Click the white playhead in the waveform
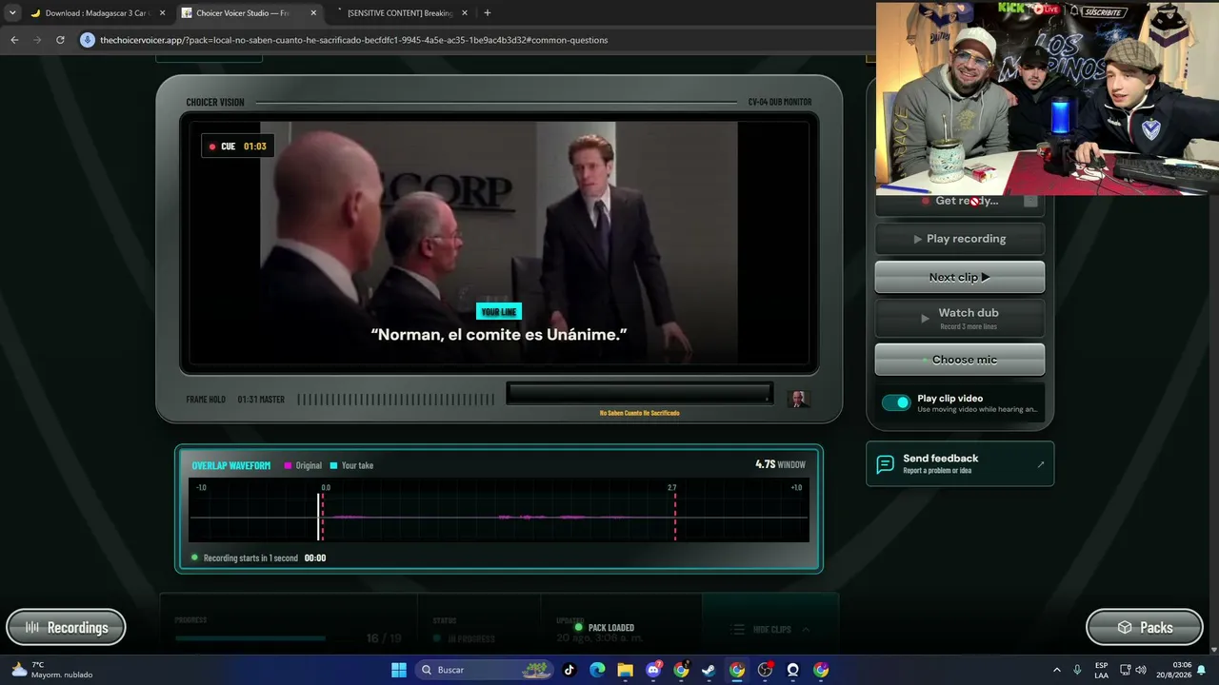 click(319, 517)
